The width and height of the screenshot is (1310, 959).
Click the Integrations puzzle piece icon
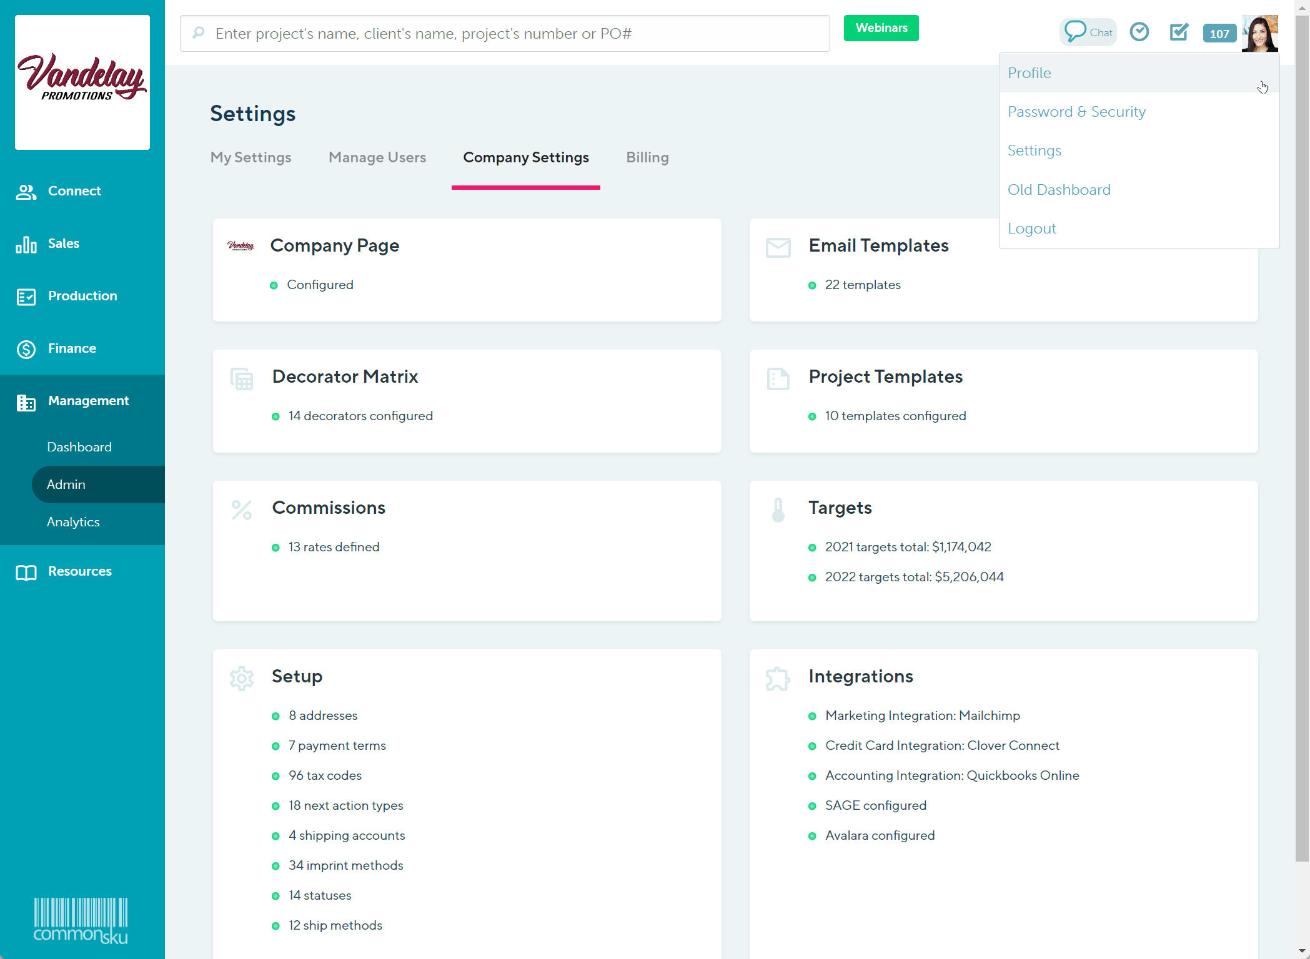pos(778,678)
